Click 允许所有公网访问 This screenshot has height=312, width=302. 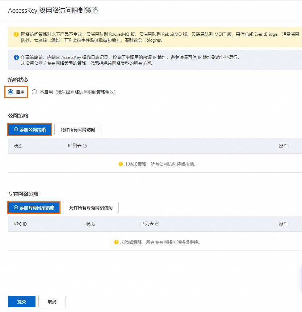pos(78,129)
